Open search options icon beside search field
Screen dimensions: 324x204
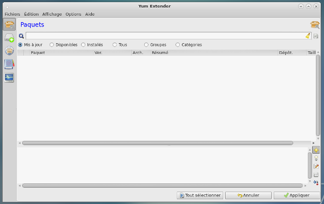pos(316,36)
